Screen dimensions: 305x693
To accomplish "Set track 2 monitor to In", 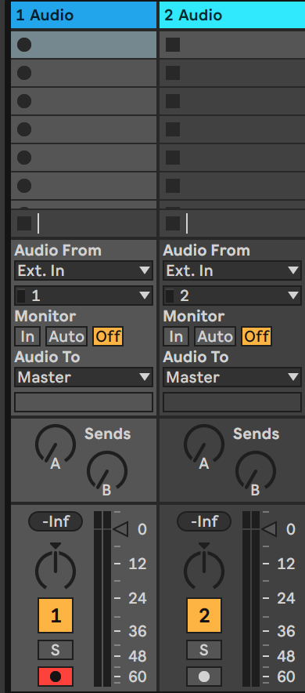I will point(176,337).
